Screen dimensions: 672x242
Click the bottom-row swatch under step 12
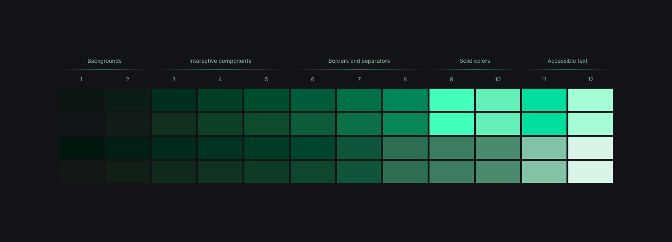click(591, 172)
